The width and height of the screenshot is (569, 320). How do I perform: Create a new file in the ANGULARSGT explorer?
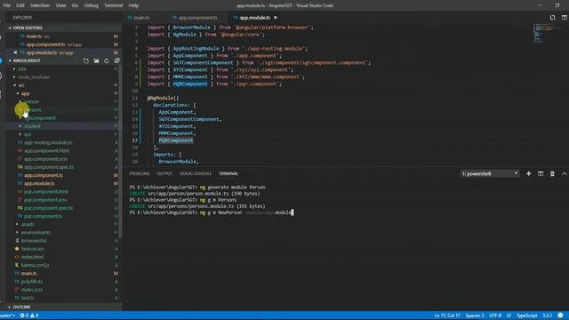click(x=86, y=61)
